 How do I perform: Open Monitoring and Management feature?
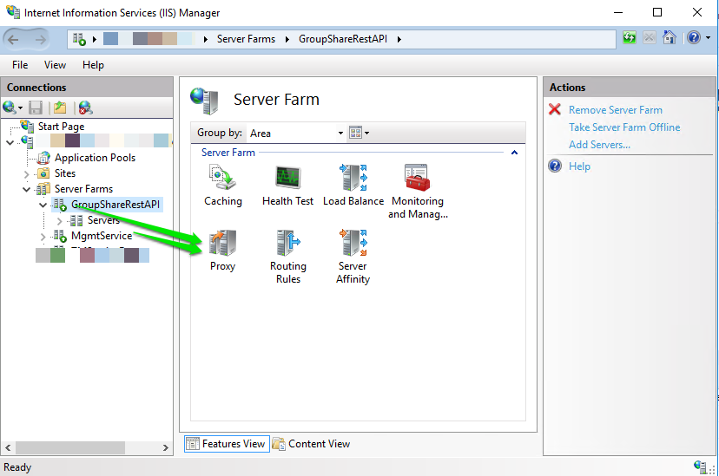[x=417, y=179]
